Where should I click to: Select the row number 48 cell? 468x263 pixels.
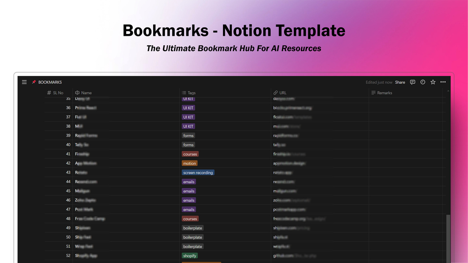pos(59,219)
